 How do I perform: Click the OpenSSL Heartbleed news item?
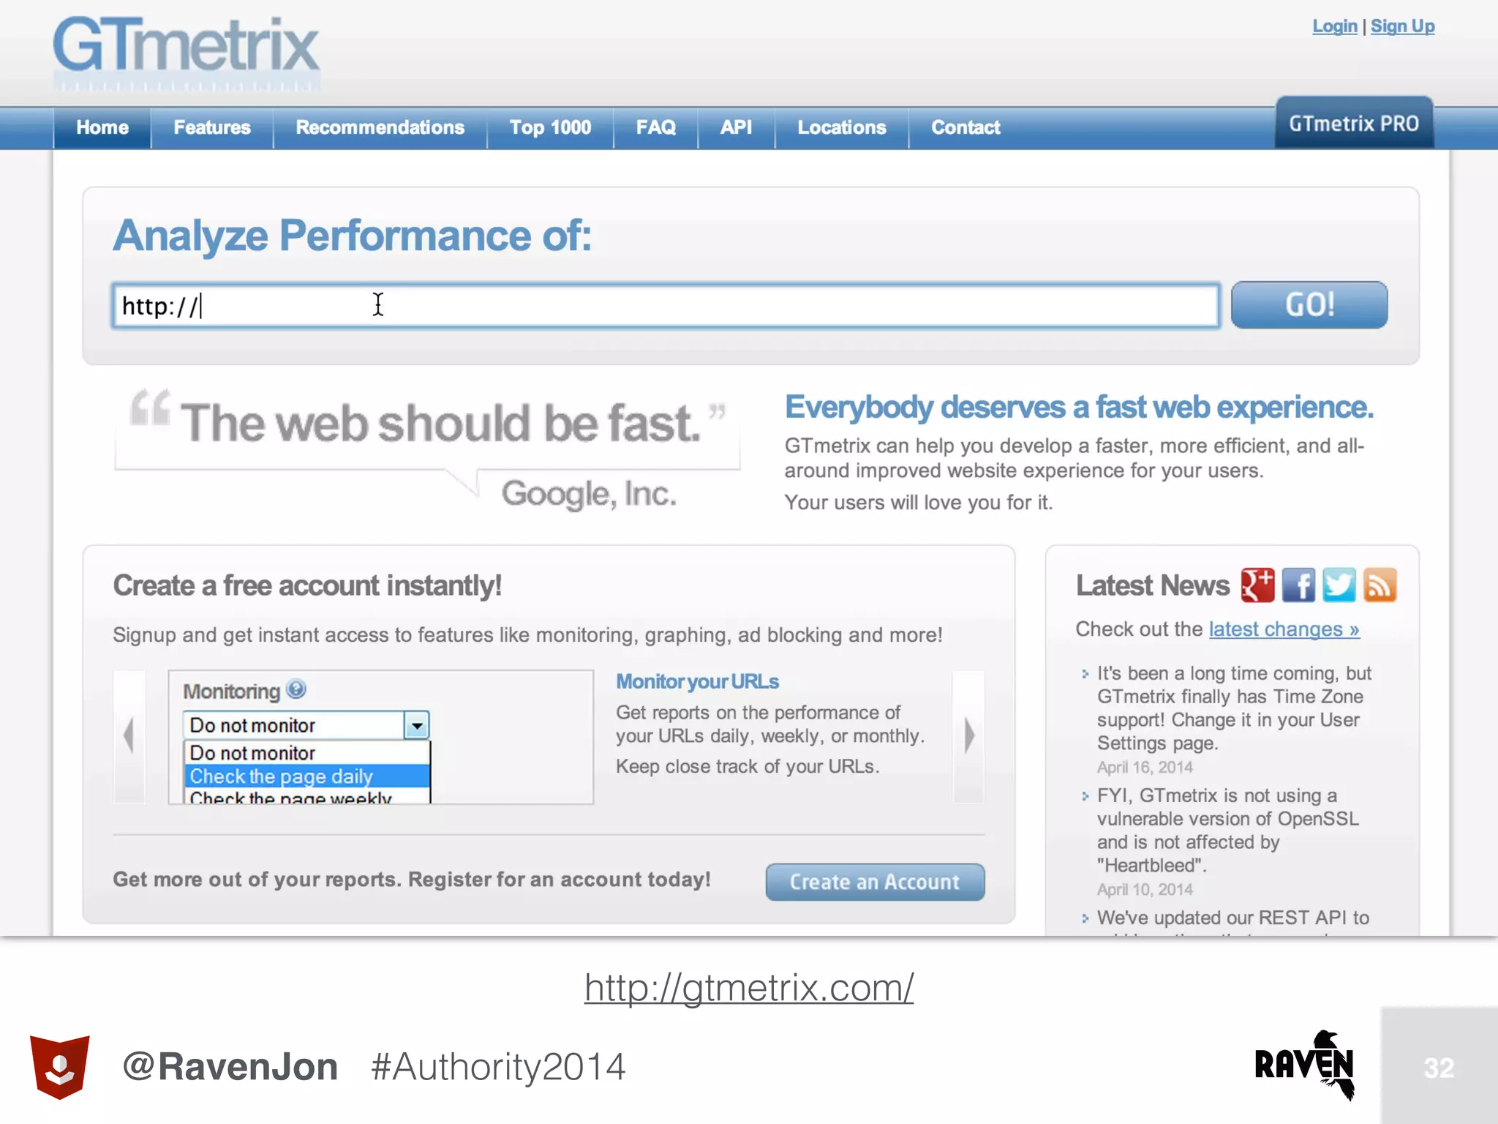tap(1228, 830)
